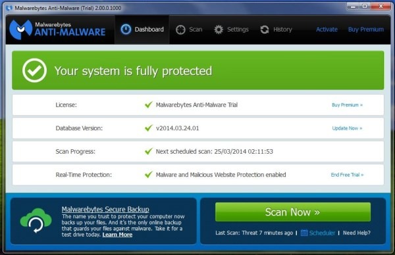The width and height of the screenshot is (395, 255).
Task: Click Buy Premium in the top bar
Action: tap(366, 30)
